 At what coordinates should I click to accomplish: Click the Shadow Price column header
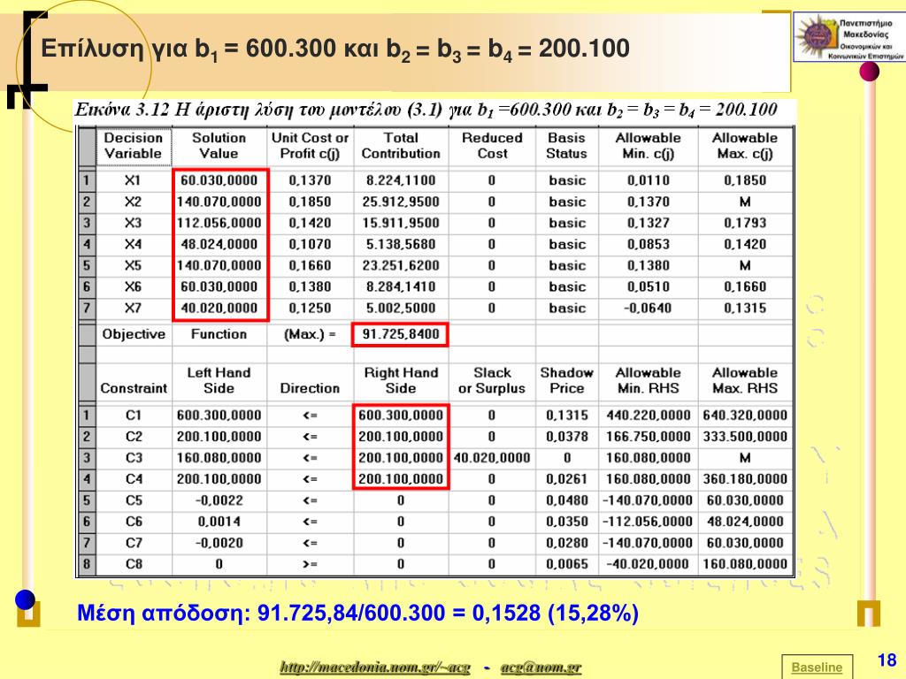tap(567, 380)
